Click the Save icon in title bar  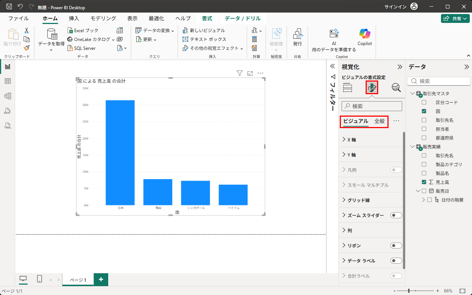[9, 7]
